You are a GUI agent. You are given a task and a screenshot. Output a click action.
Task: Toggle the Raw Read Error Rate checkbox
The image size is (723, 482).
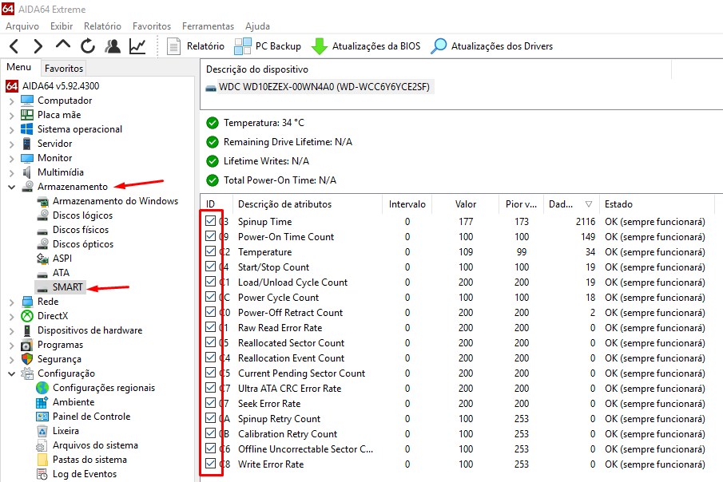pyautogui.click(x=211, y=328)
